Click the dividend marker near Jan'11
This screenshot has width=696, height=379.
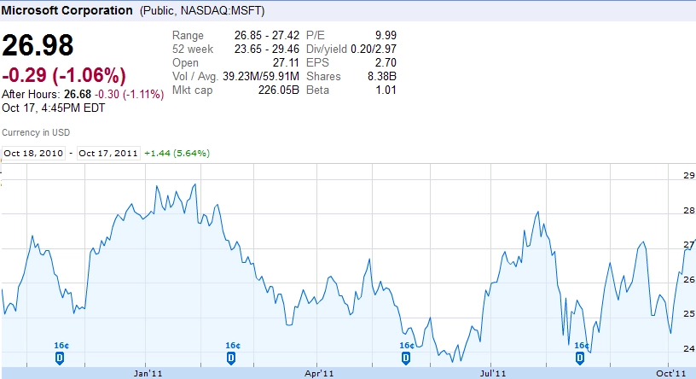(60, 359)
